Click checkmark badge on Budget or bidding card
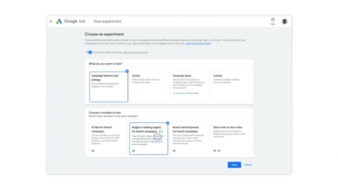 (168, 123)
